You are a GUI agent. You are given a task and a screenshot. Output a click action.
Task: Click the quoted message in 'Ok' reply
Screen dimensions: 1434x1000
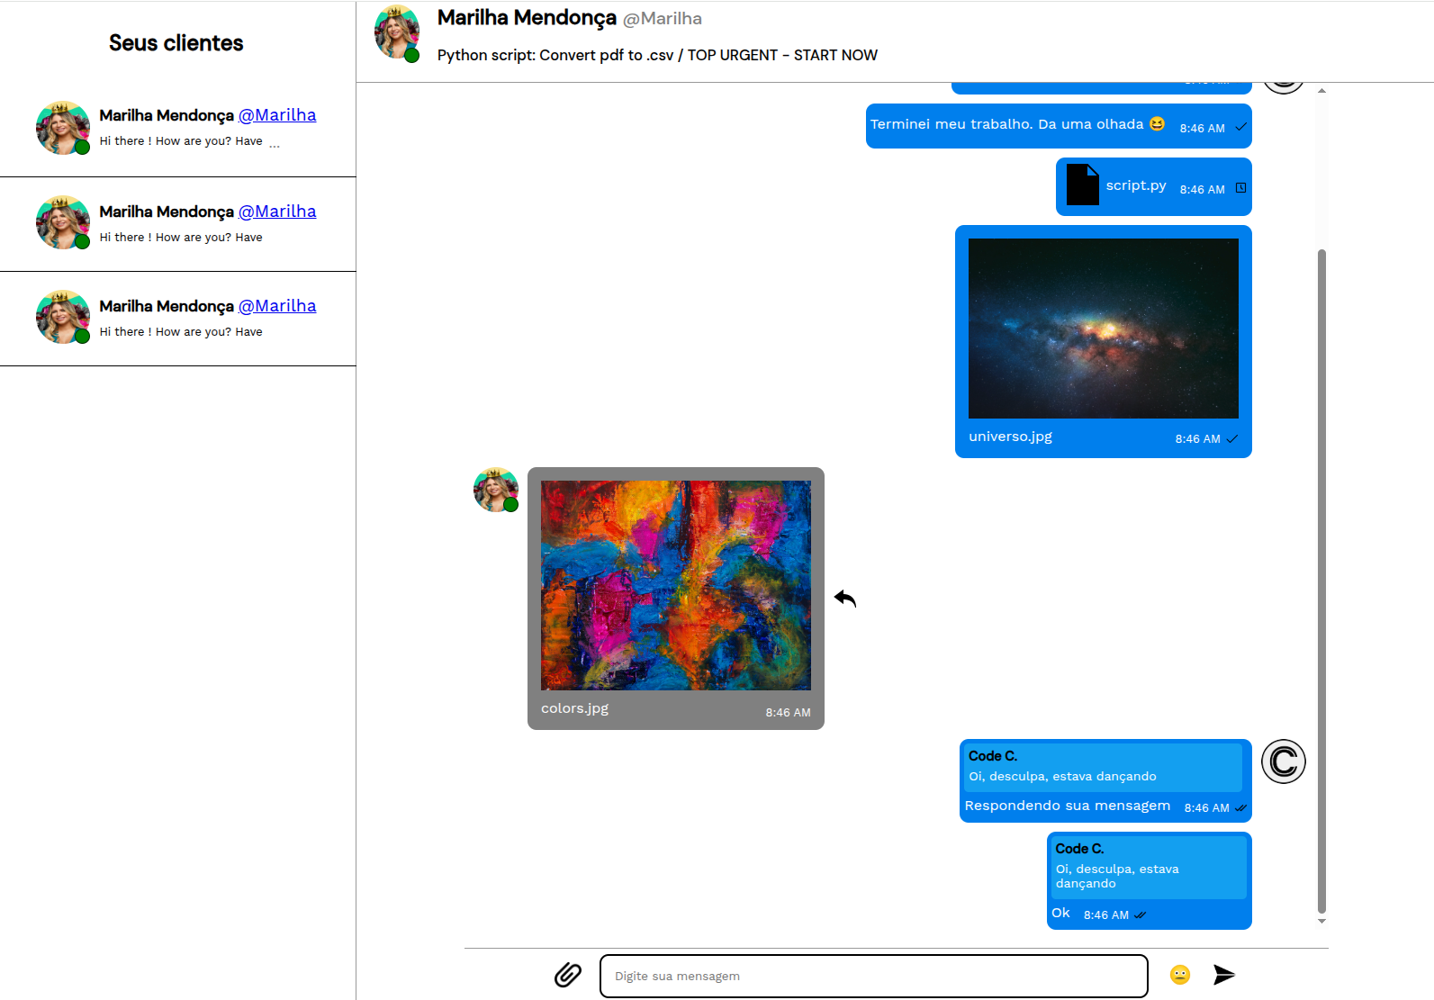pos(1149,868)
